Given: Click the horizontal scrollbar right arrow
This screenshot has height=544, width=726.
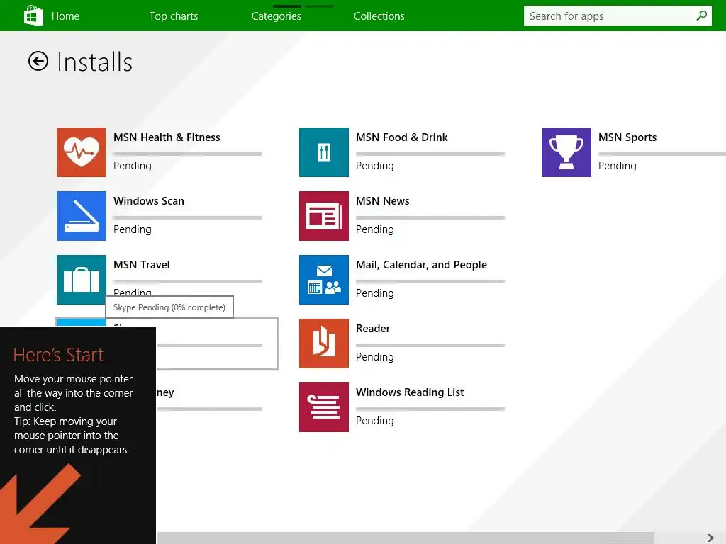Looking at the screenshot, I should pyautogui.click(x=710, y=538).
